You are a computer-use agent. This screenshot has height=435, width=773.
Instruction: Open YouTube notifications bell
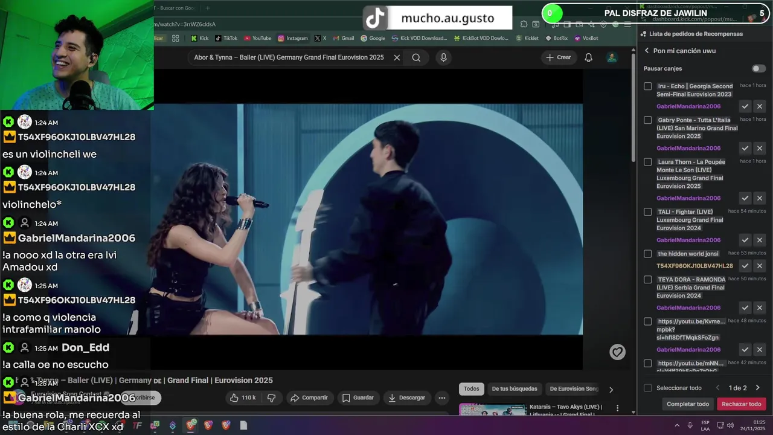588,57
